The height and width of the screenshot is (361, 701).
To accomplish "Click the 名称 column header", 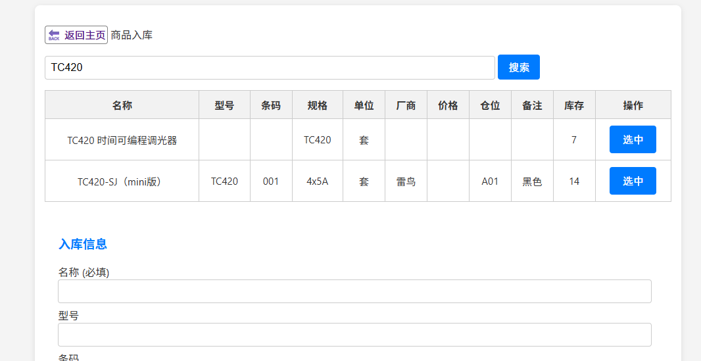I will (x=122, y=105).
